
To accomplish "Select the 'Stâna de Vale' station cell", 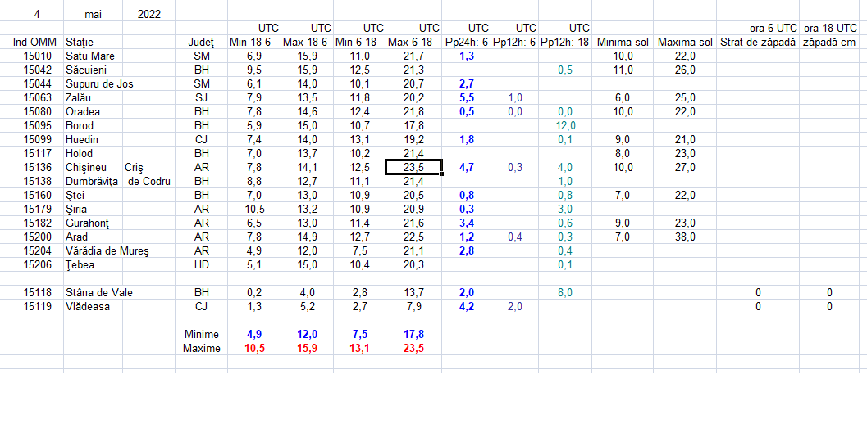I will pos(99,292).
